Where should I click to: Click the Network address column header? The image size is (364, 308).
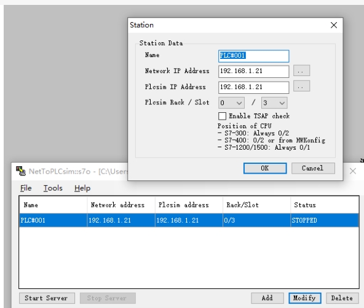(121, 205)
